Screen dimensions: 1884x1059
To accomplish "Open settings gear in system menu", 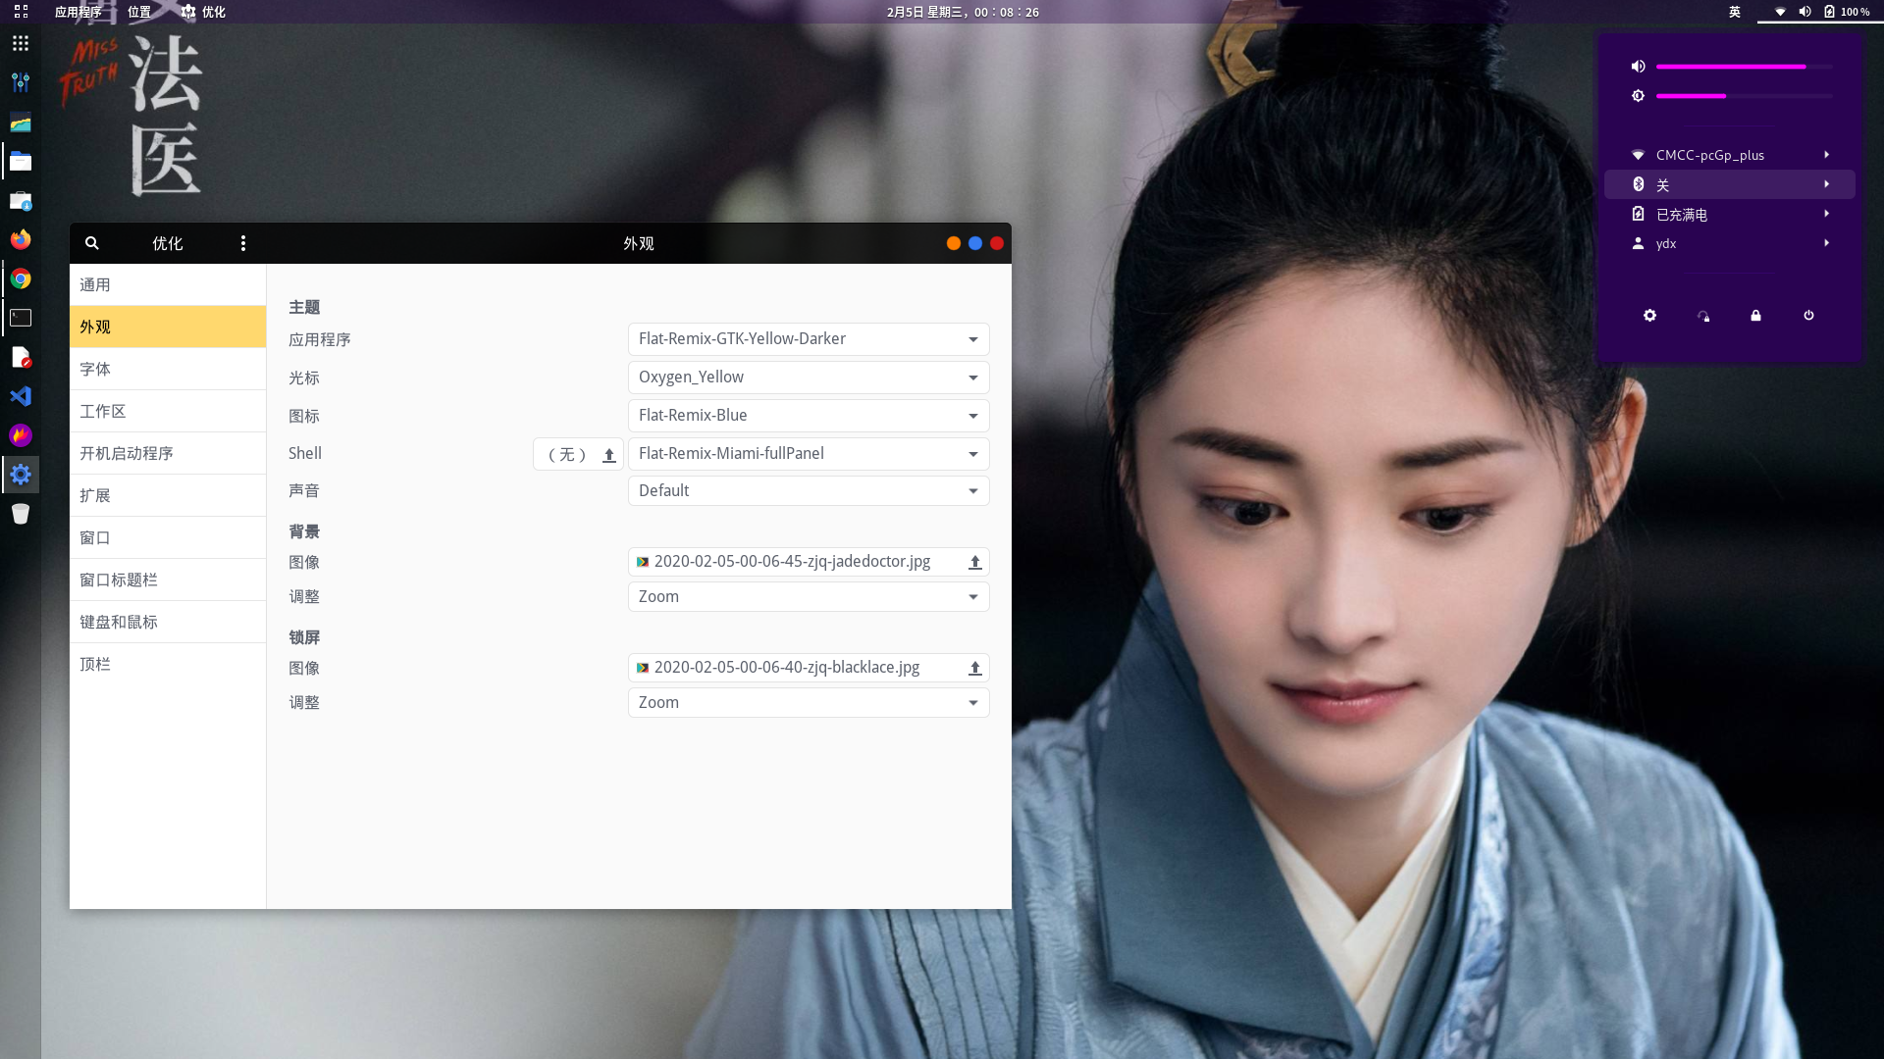I will pyautogui.click(x=1649, y=316).
